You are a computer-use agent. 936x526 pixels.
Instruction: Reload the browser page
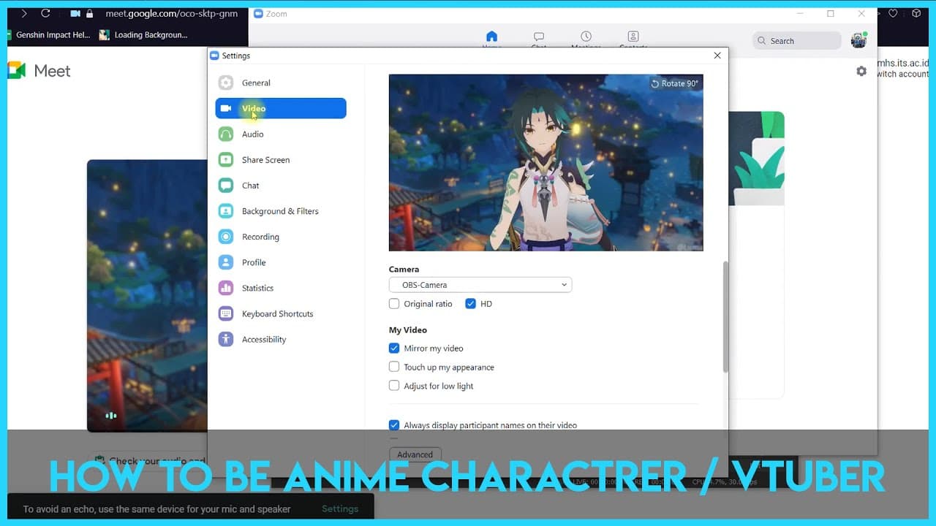click(45, 13)
